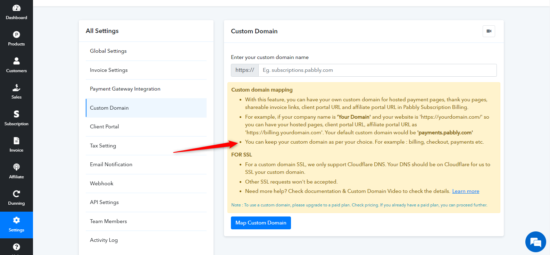The height and width of the screenshot is (255, 550).
Task: Open the Subscription S icon
Action: (x=16, y=114)
